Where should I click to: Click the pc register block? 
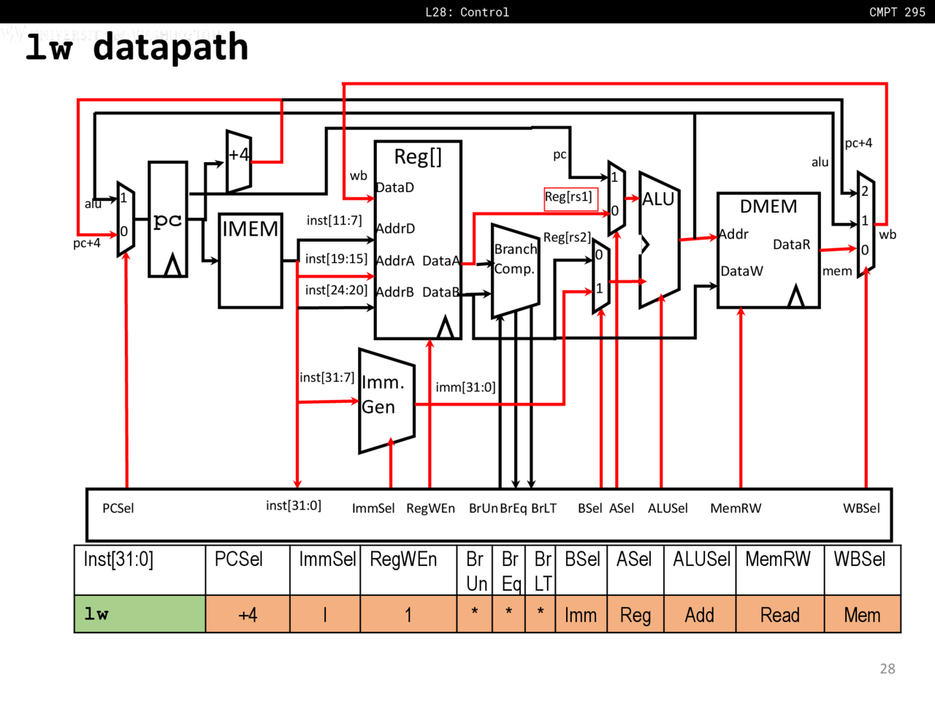click(x=167, y=219)
